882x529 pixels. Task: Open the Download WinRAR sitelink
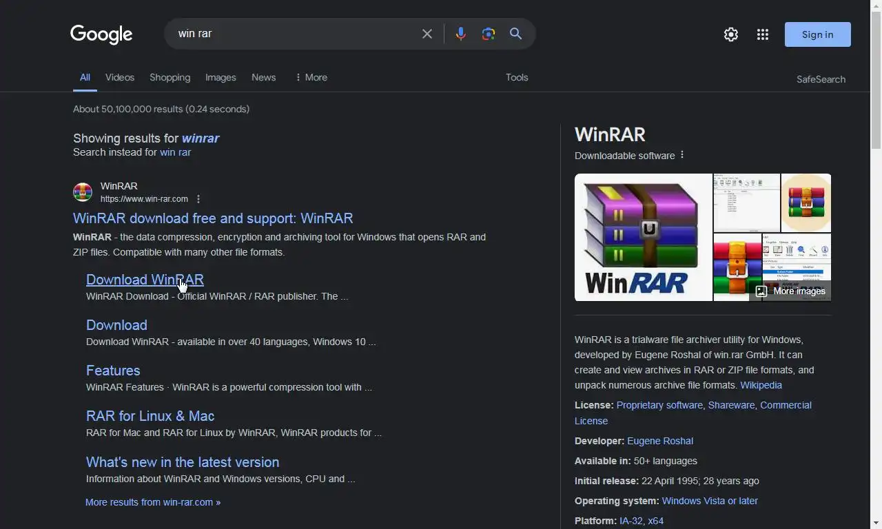click(145, 280)
